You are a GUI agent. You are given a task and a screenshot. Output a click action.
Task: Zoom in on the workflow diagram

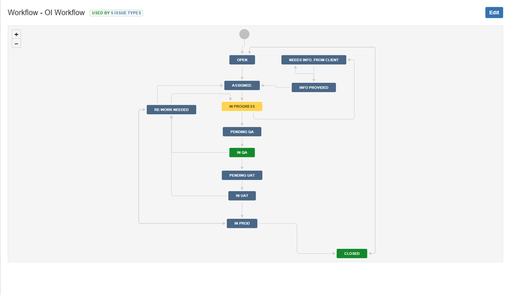16,34
